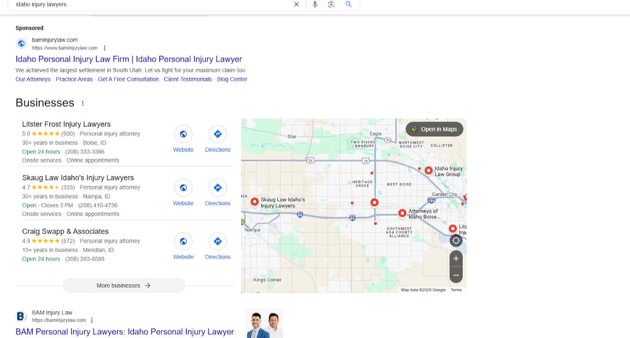
Task: Zoom in on the map
Action: (456, 258)
